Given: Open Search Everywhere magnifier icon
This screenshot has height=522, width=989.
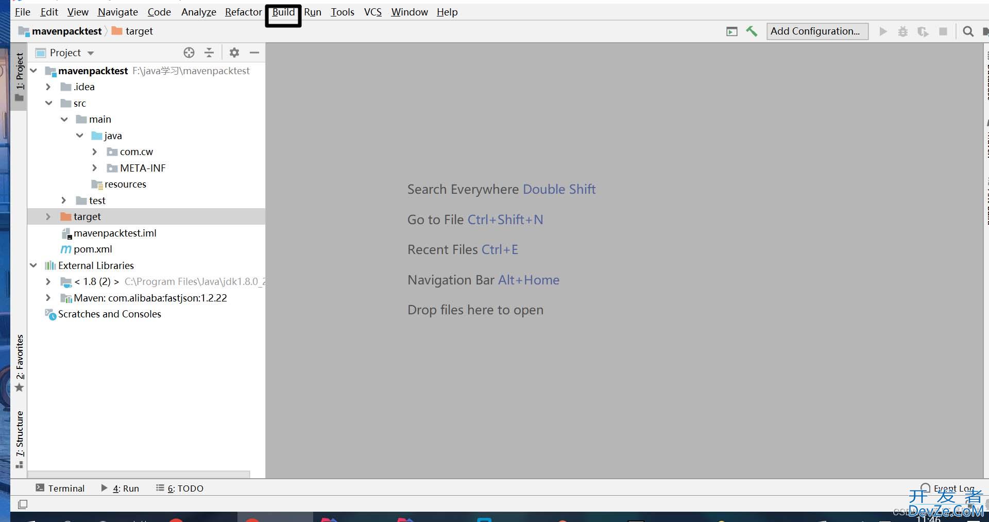Looking at the screenshot, I should pos(968,31).
